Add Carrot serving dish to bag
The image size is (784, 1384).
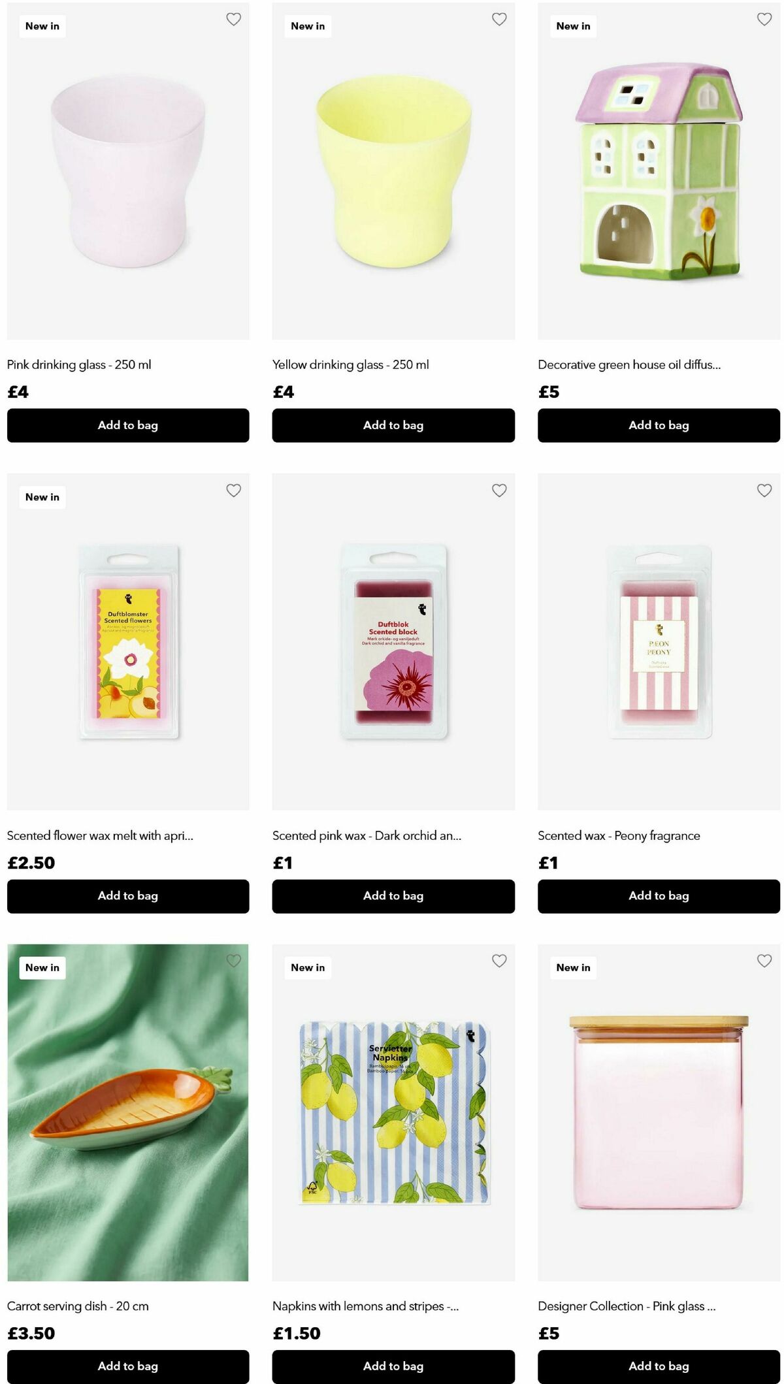[x=128, y=1366]
